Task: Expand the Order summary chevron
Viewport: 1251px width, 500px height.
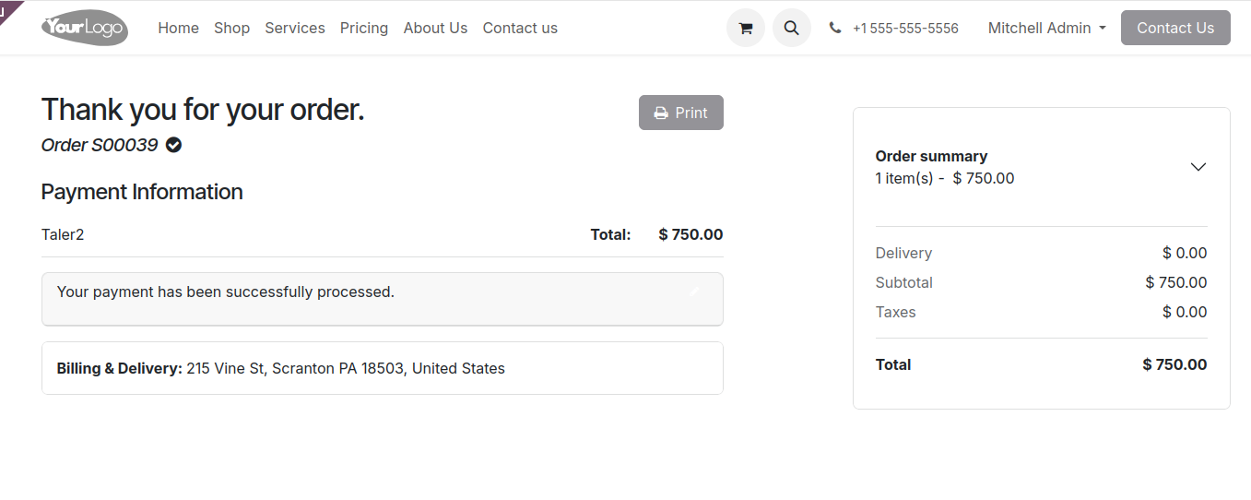Action: [x=1198, y=167]
